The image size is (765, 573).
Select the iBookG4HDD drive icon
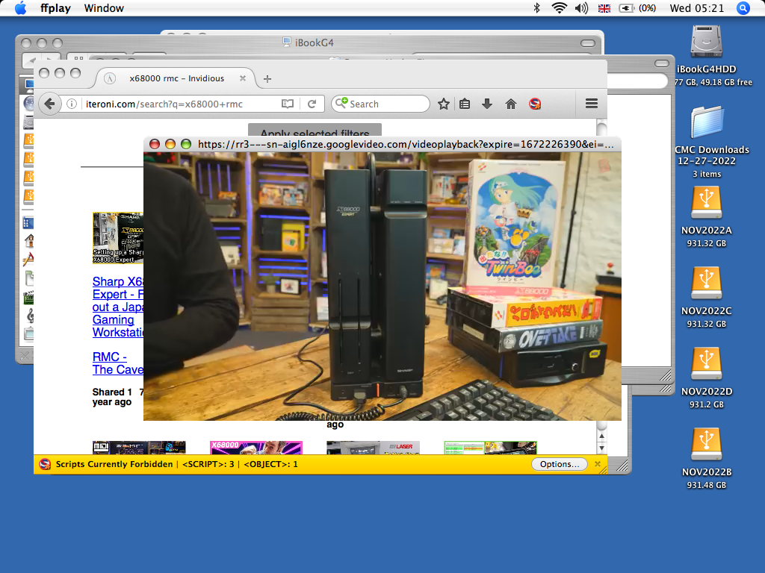[706, 42]
